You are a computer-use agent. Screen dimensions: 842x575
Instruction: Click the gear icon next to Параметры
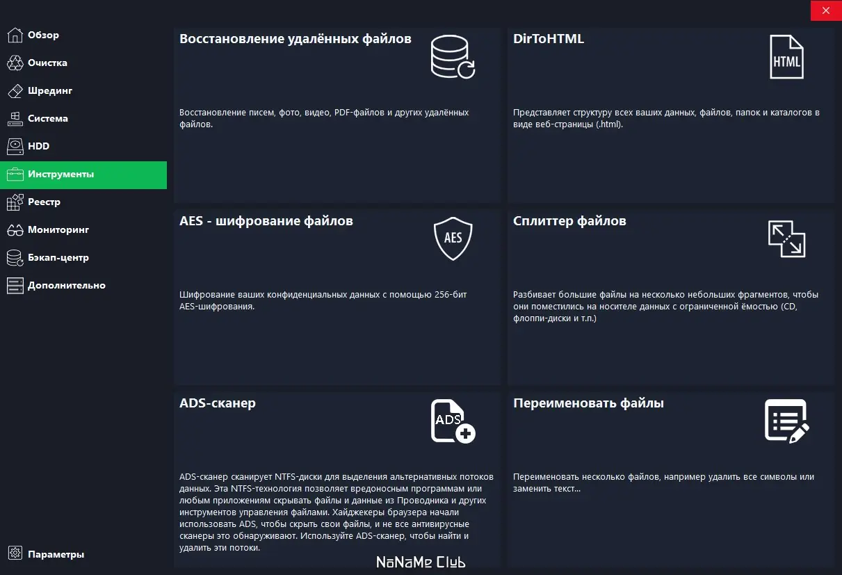point(15,554)
